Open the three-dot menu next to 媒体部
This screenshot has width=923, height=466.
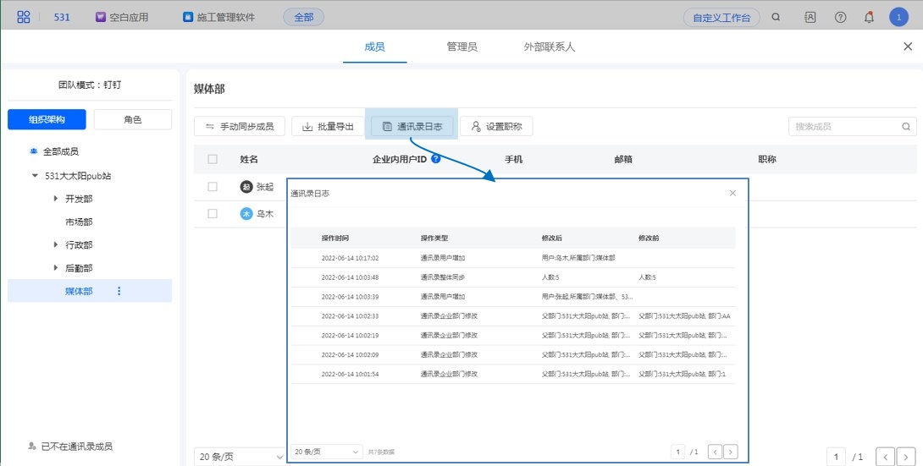[x=119, y=291]
